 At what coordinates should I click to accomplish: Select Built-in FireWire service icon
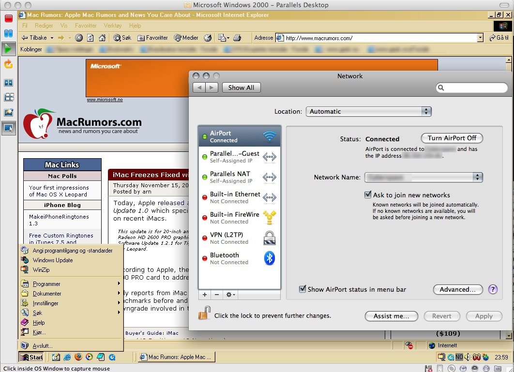tap(270, 218)
